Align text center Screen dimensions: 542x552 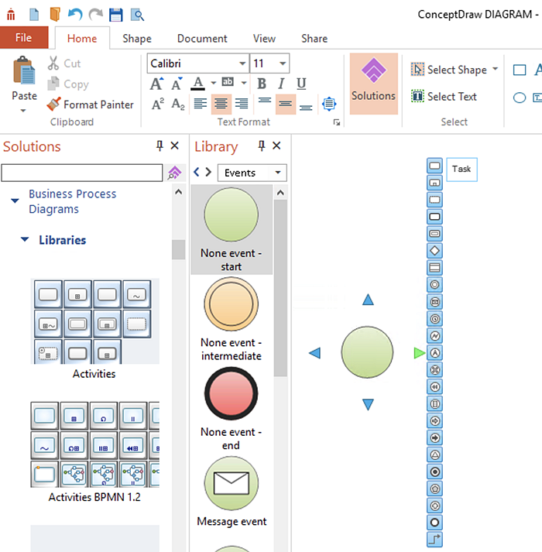pos(221,104)
